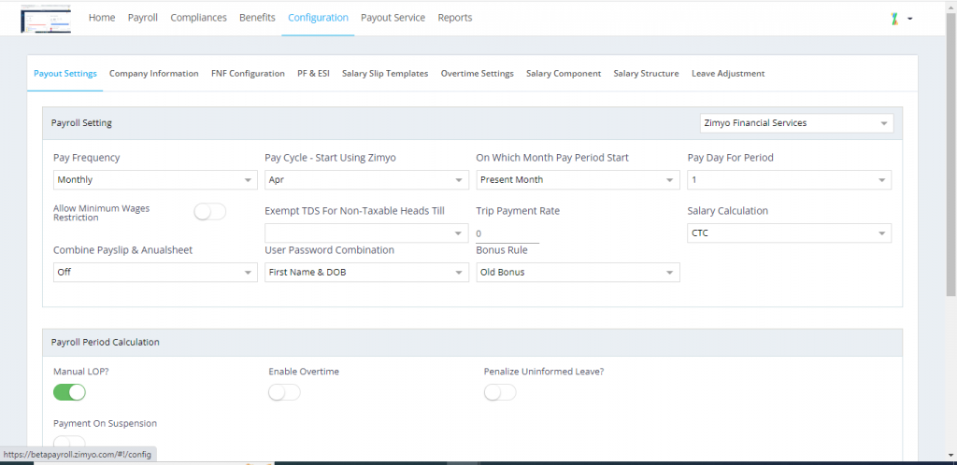Open the user profile avatar menu
Viewport: 957px width, 465px height.
[x=901, y=19]
